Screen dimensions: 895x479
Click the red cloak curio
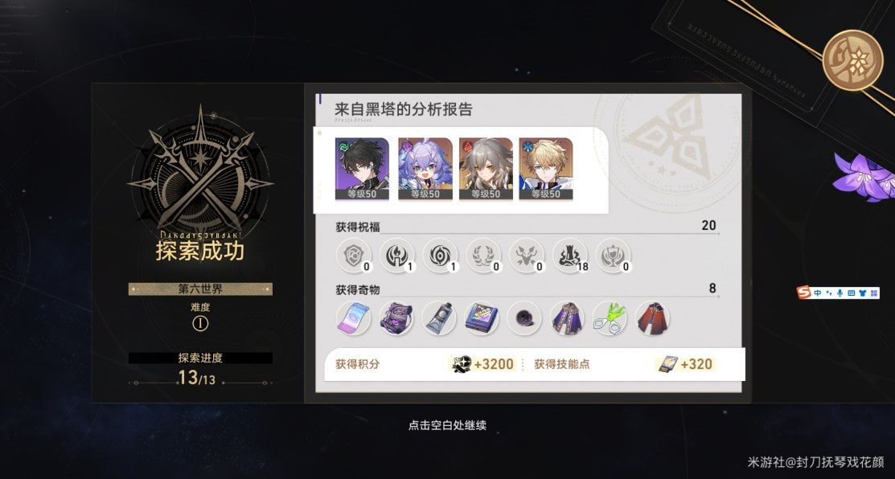point(652,318)
